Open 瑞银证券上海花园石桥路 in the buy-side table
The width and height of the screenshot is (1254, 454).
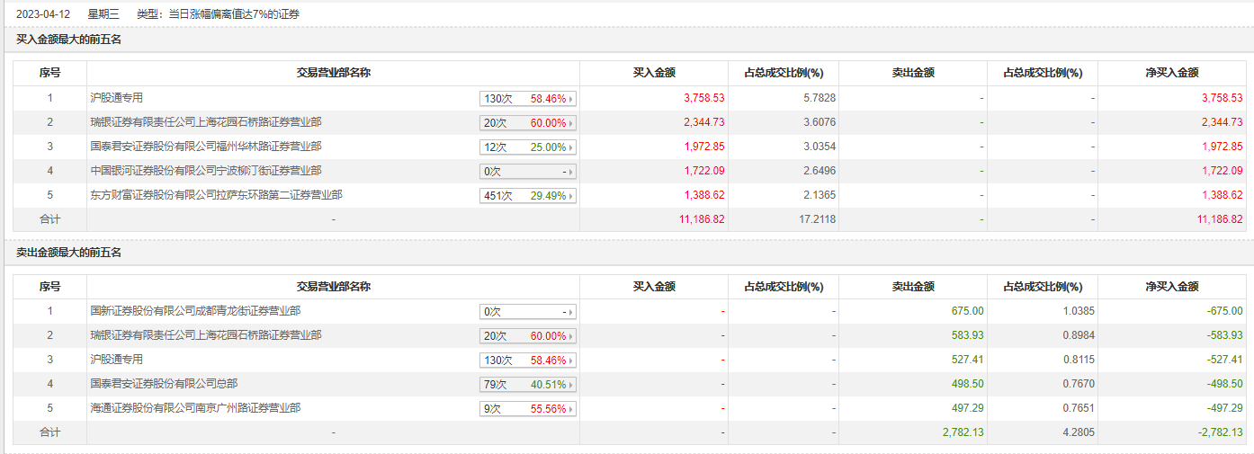[206, 122]
